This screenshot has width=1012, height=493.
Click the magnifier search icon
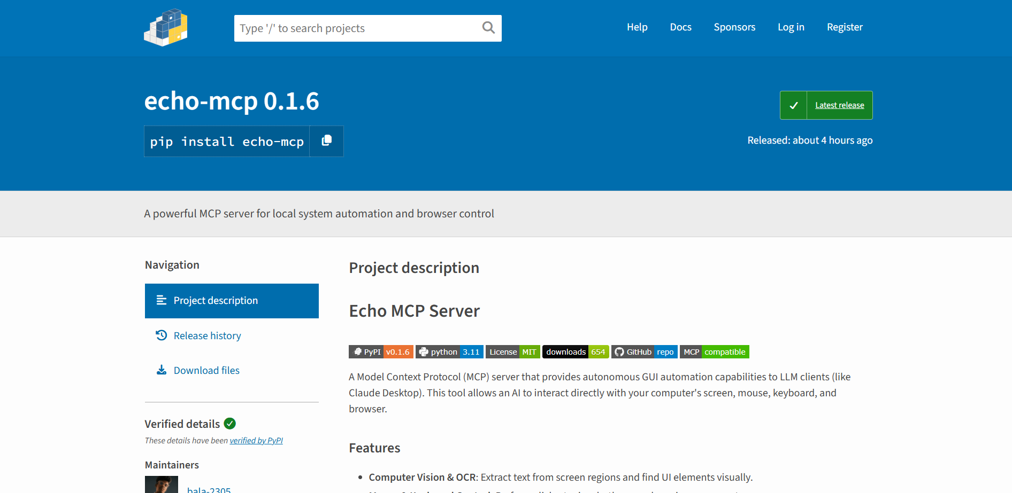click(x=488, y=28)
